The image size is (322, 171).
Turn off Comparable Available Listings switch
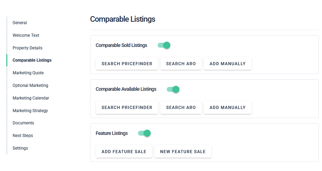click(173, 89)
